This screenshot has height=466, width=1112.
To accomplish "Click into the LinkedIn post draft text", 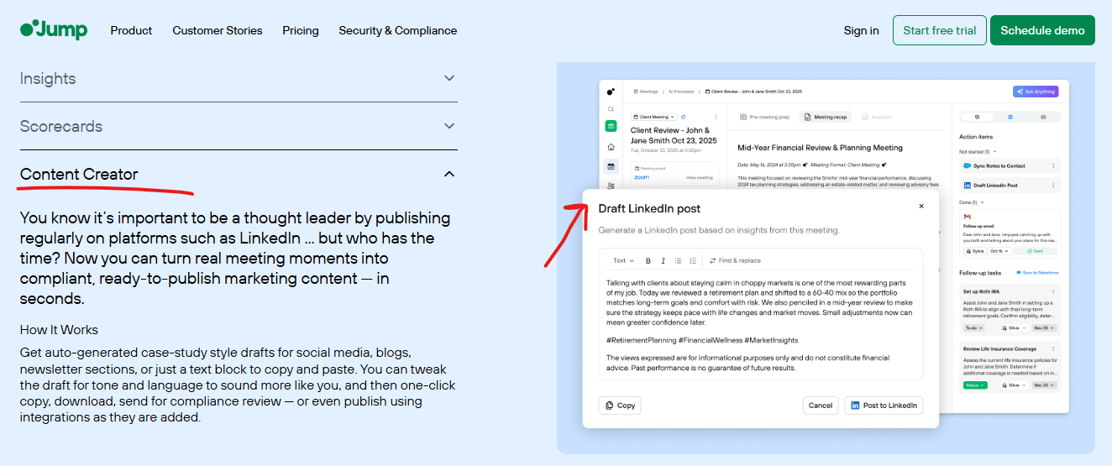I will point(760,327).
